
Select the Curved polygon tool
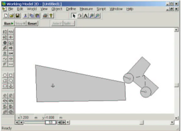coord(11,81)
